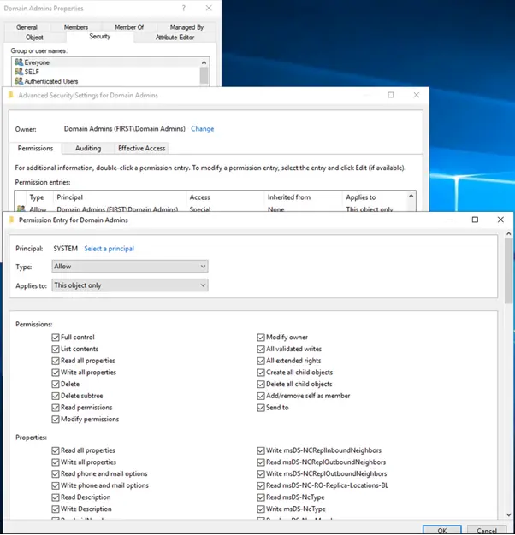Toggle Read phone and mail options

[56, 473]
